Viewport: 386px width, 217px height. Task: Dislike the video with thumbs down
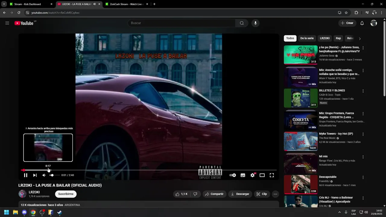(195, 194)
